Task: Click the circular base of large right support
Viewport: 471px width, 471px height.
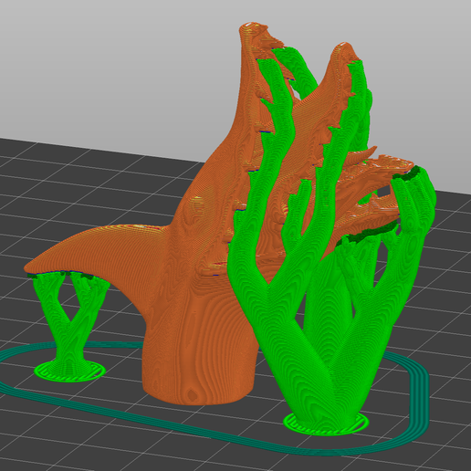Action: pyautogui.click(x=326, y=423)
